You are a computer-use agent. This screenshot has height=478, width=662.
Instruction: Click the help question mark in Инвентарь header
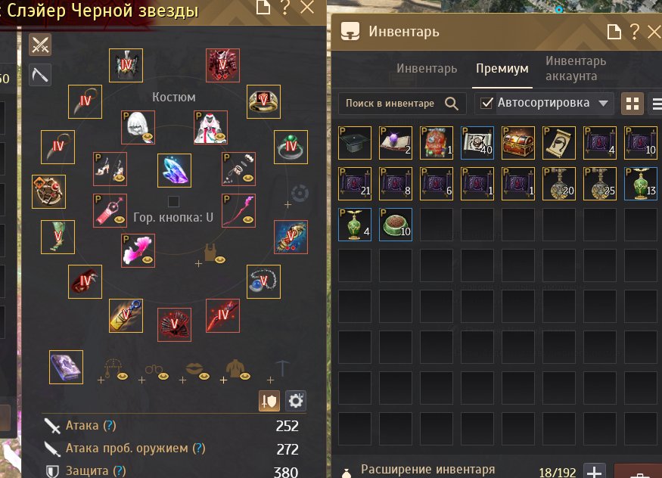point(634,32)
